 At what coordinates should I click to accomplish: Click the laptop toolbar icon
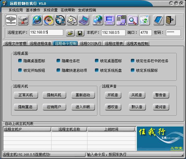click(x=84, y=20)
